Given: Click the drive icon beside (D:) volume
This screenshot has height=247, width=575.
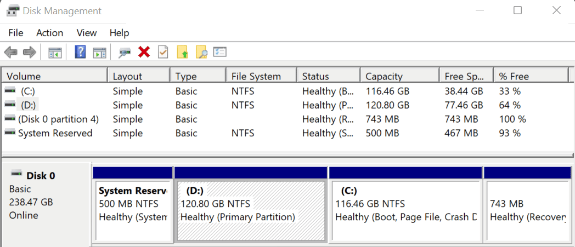Looking at the screenshot, I should (x=10, y=104).
